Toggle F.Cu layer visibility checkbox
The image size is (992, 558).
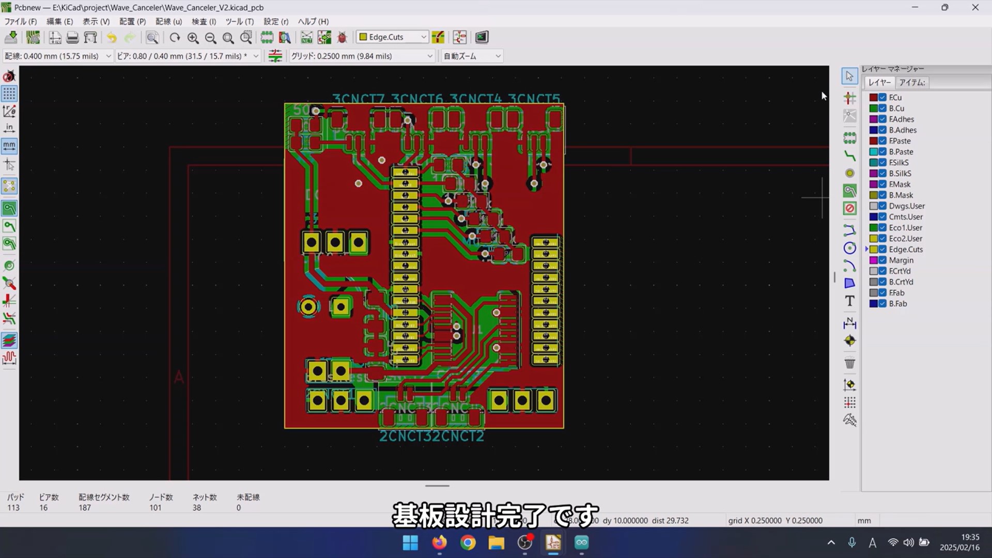(x=882, y=98)
